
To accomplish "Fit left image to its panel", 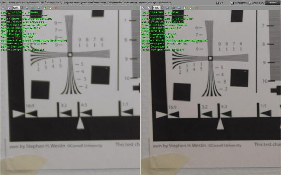I will 27,8.
